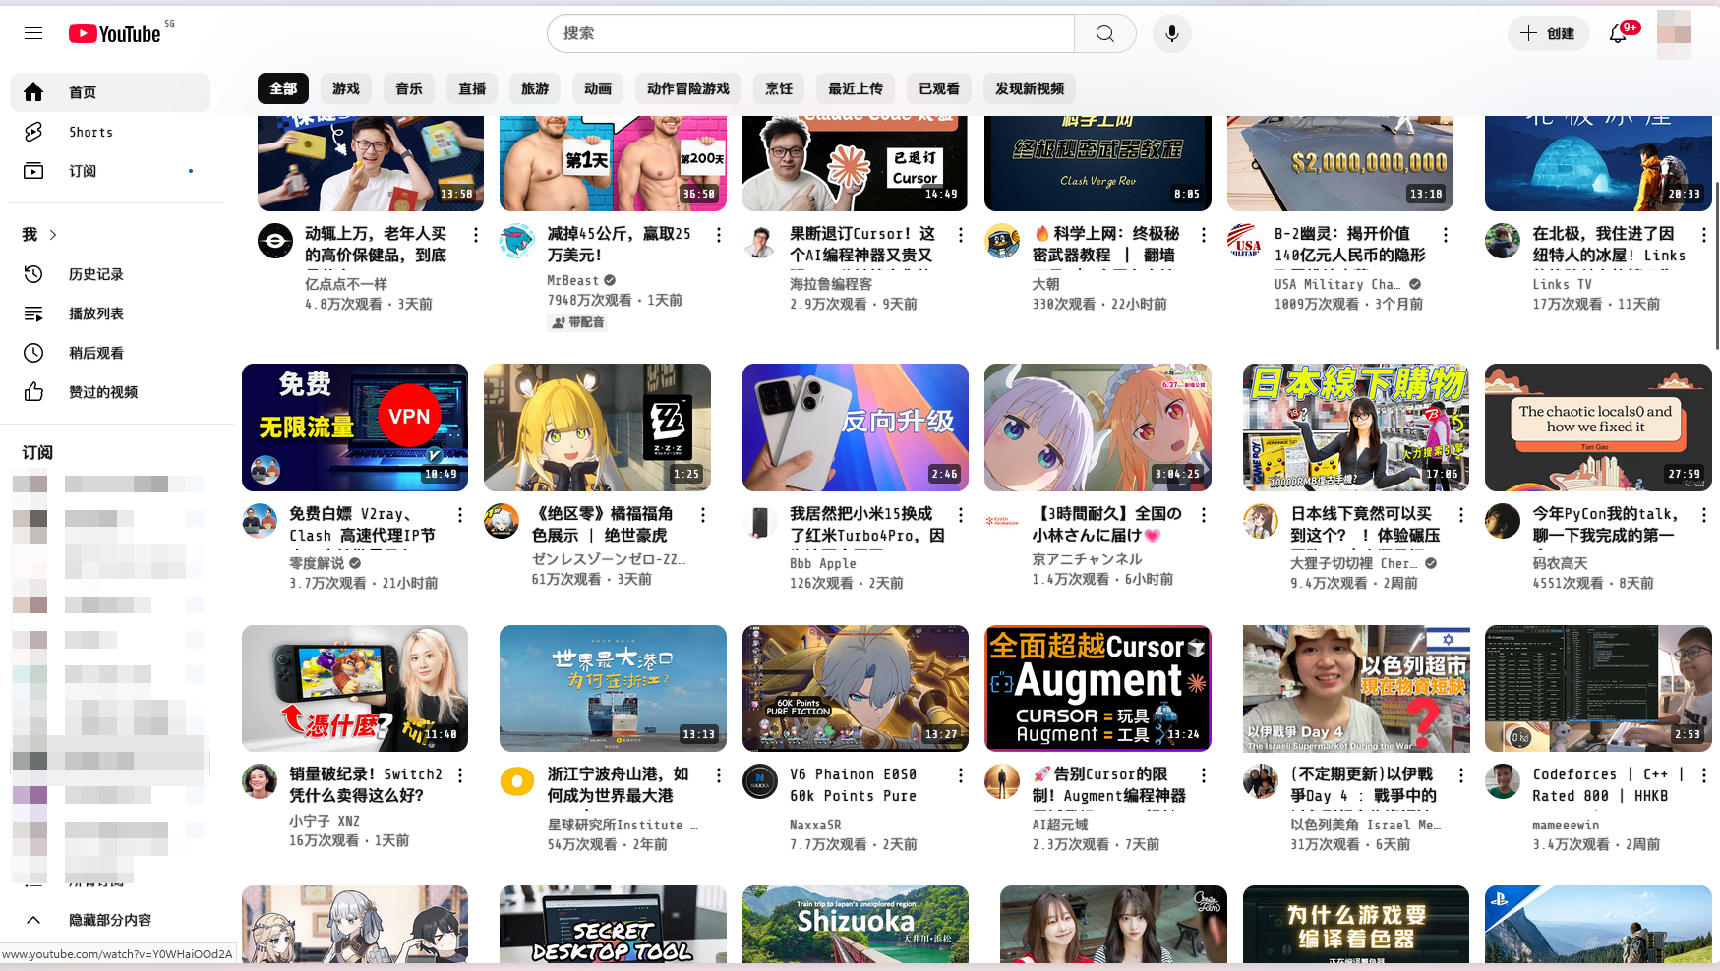Select the 最近上传 filter chip

pos(856,88)
